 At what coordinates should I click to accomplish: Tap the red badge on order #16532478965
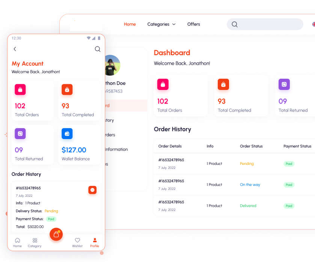pyautogui.click(x=92, y=190)
